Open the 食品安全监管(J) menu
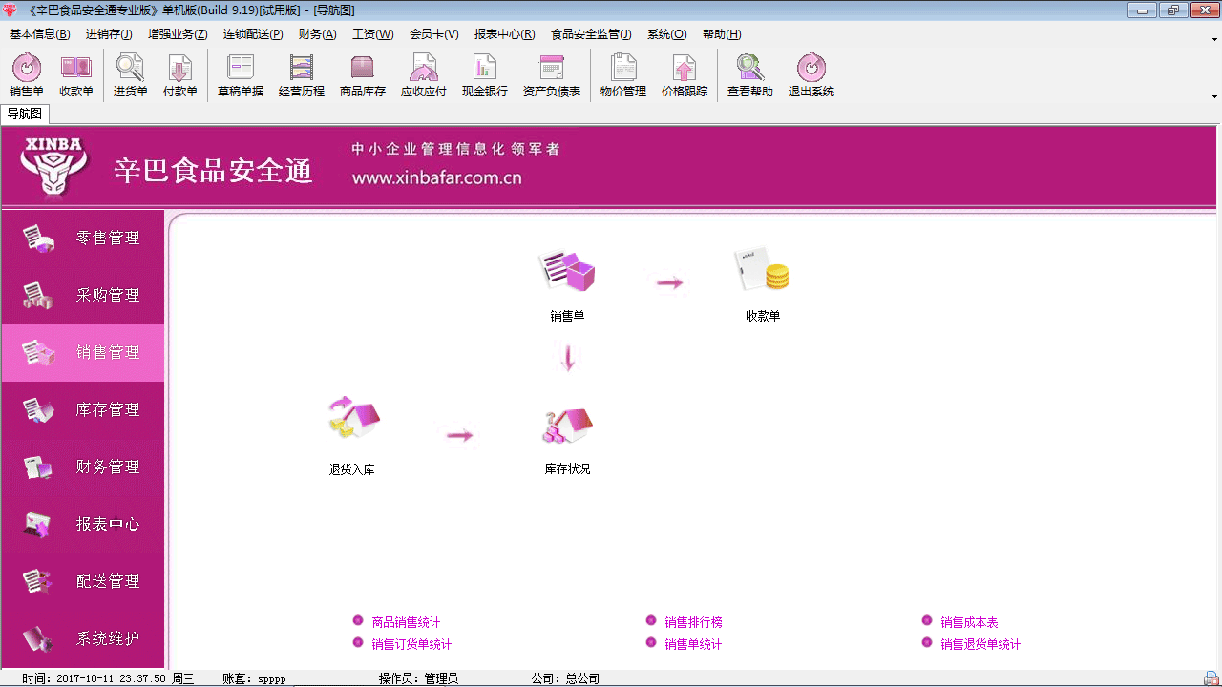 pyautogui.click(x=591, y=34)
